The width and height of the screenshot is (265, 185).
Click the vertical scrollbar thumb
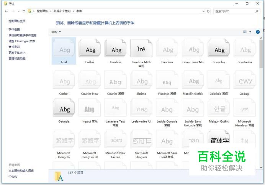point(261,54)
